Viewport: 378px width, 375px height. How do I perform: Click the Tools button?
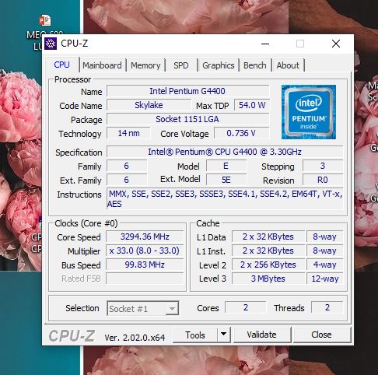coord(195,335)
